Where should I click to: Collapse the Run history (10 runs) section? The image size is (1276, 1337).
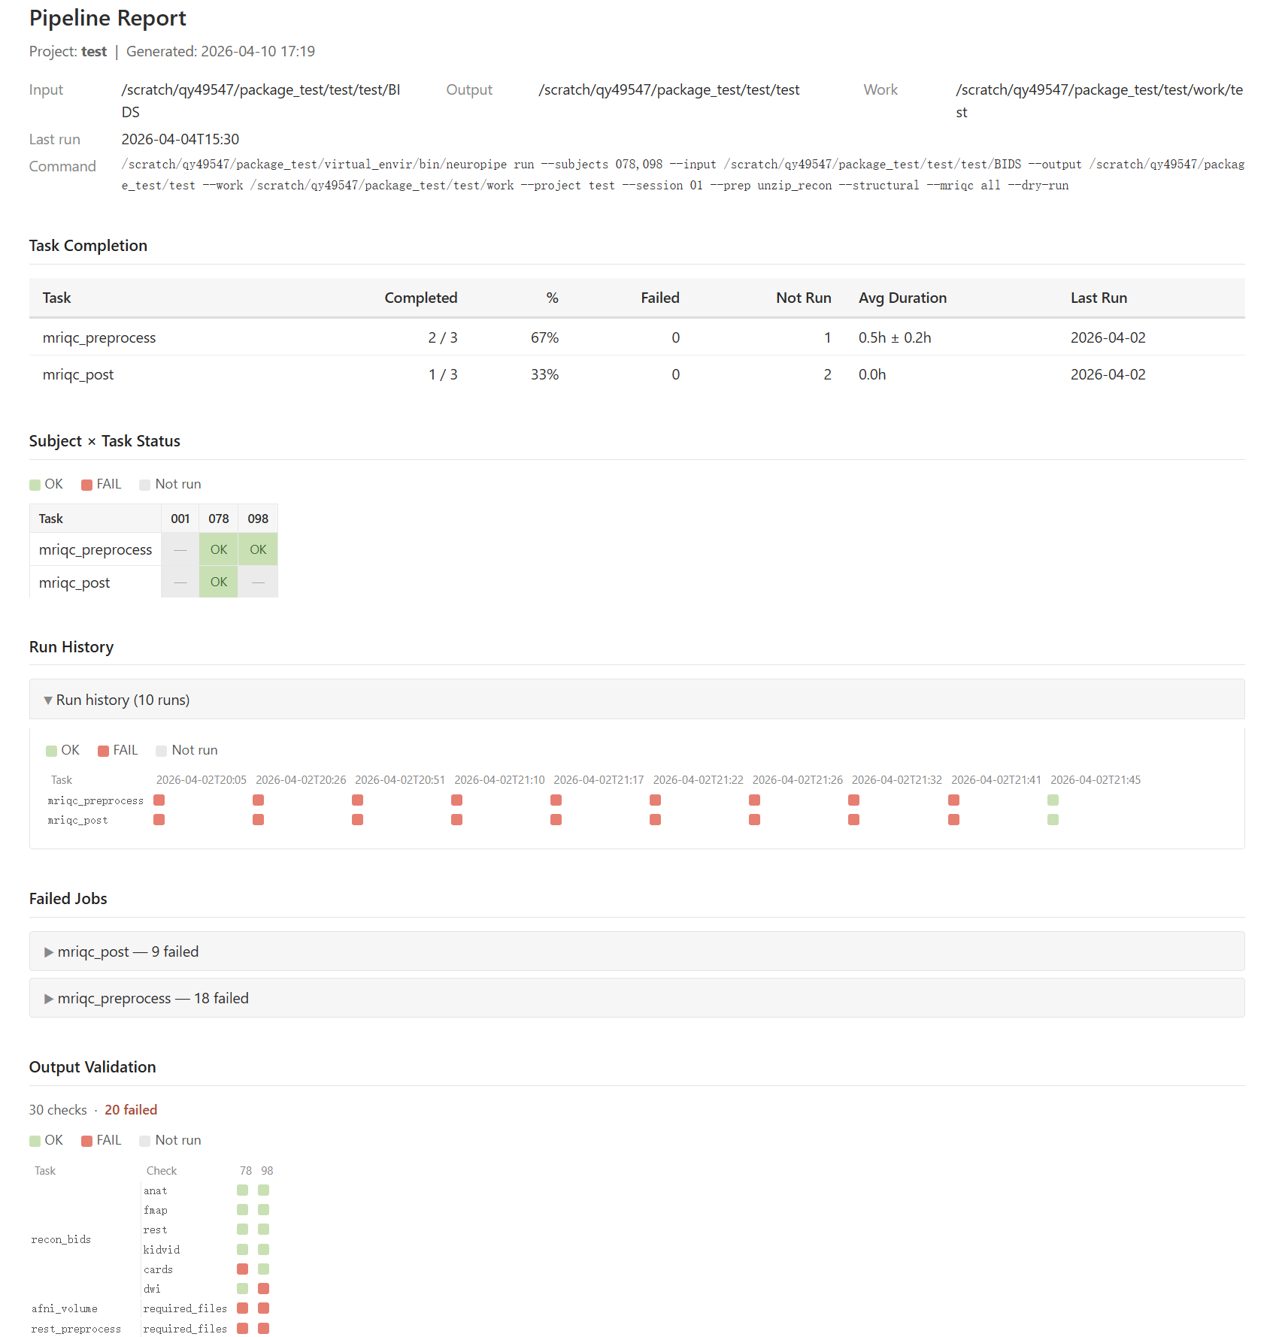pyautogui.click(x=637, y=700)
